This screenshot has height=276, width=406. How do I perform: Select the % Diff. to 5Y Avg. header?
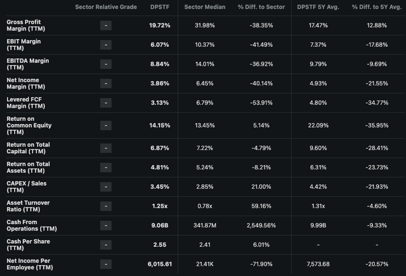tap(372, 6)
